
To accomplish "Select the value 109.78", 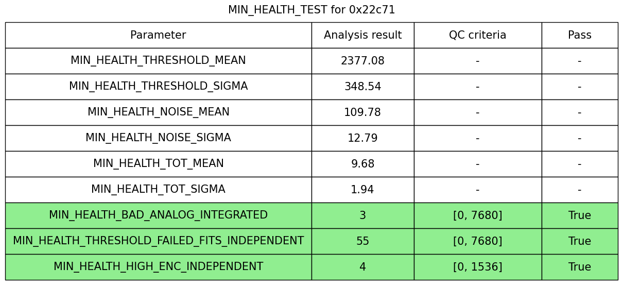I will pos(362,112).
